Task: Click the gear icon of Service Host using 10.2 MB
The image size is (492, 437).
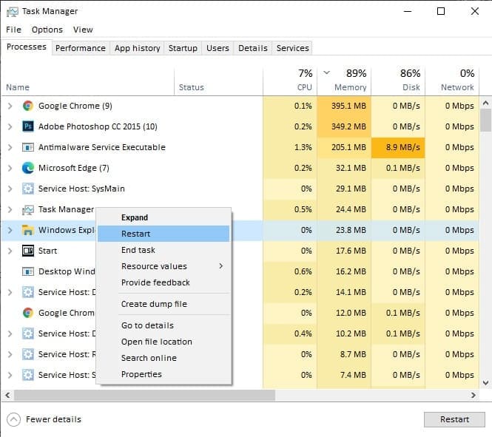Action: tap(28, 333)
